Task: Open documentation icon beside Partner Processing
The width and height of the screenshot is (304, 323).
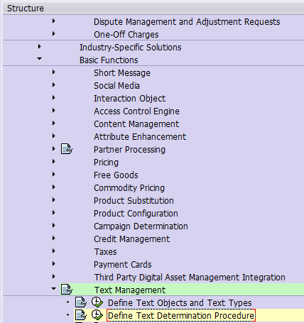Action: [67, 149]
